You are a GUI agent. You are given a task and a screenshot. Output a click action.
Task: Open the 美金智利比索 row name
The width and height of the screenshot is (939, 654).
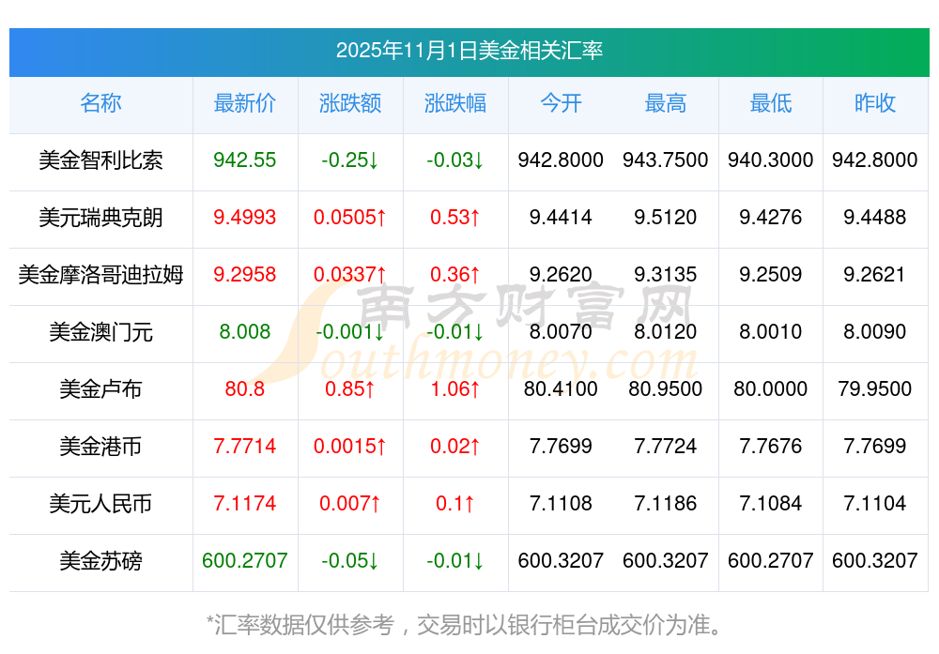coord(100,160)
